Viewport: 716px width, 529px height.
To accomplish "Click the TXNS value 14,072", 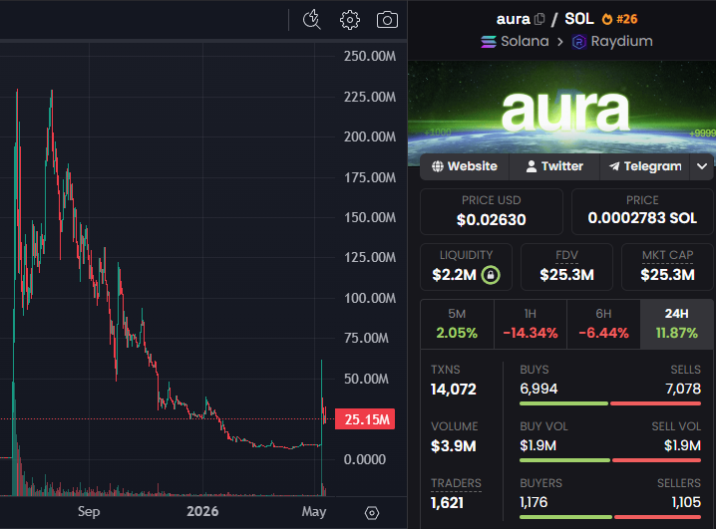I will pos(454,389).
